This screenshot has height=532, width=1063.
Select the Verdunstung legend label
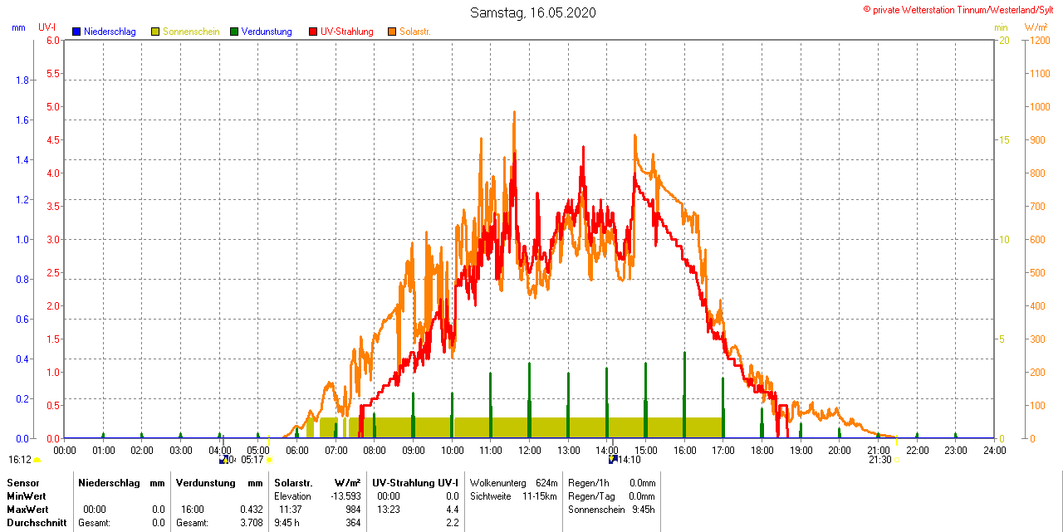267,32
